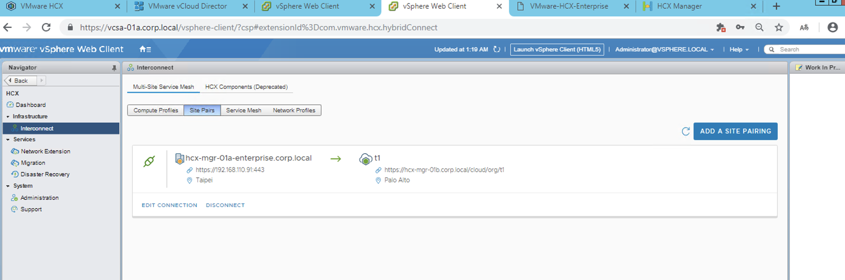845x280 pixels.
Task: Open saved passwords key icon
Action: [x=740, y=27]
